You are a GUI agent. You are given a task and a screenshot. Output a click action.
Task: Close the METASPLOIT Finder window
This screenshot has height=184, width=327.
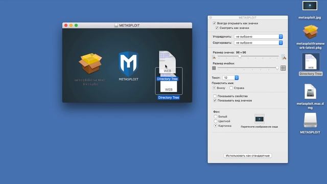coord(66,25)
